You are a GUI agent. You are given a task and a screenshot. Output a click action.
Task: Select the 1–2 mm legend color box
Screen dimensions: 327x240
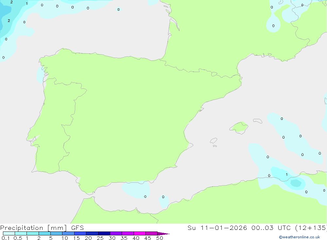click(33, 233)
